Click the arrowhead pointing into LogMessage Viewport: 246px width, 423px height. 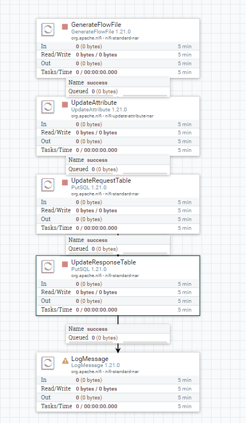118,349
